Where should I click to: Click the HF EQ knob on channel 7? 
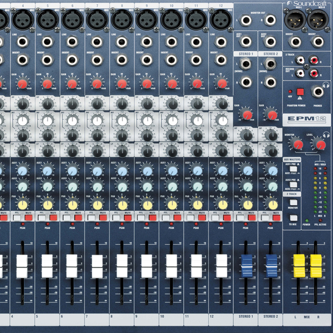pos(97,104)
